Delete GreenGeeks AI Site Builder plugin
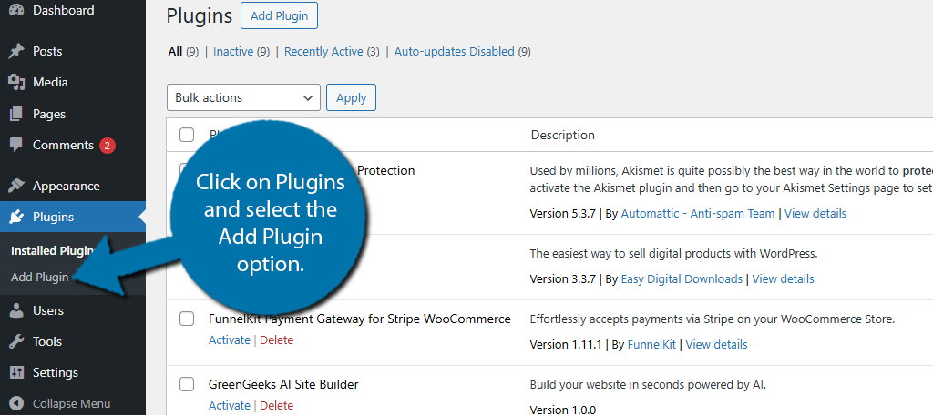 click(x=277, y=406)
